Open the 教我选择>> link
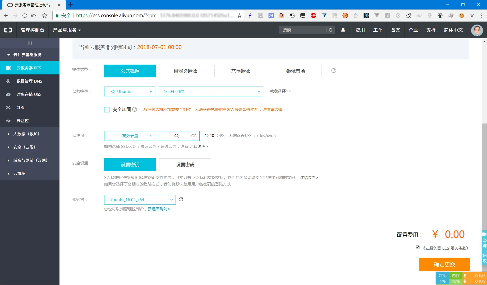487x285 pixels. tap(281, 91)
